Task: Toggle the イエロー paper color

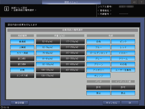Action: 123,53
